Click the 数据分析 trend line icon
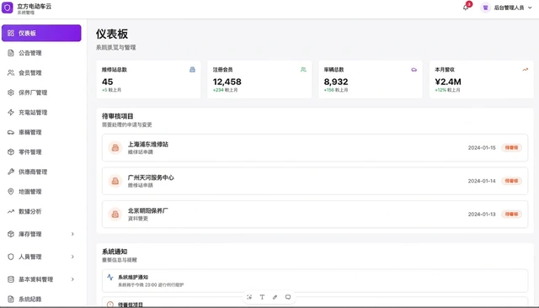Image resolution: width=539 pixels, height=308 pixels. coord(11,211)
